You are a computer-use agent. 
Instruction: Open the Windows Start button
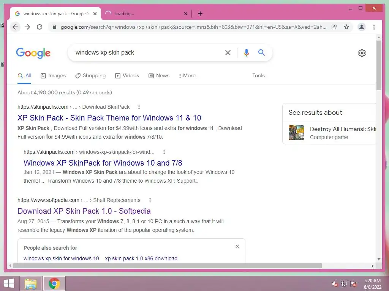tap(9, 283)
